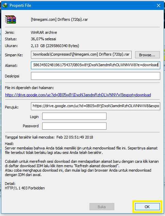
Task: Click the date 'Feb 22 05:51:49 2018'
Action: coord(75,137)
